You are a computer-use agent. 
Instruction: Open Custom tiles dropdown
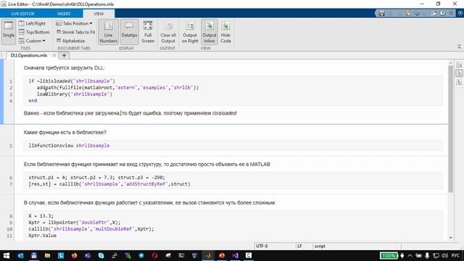pyautogui.click(x=32, y=41)
